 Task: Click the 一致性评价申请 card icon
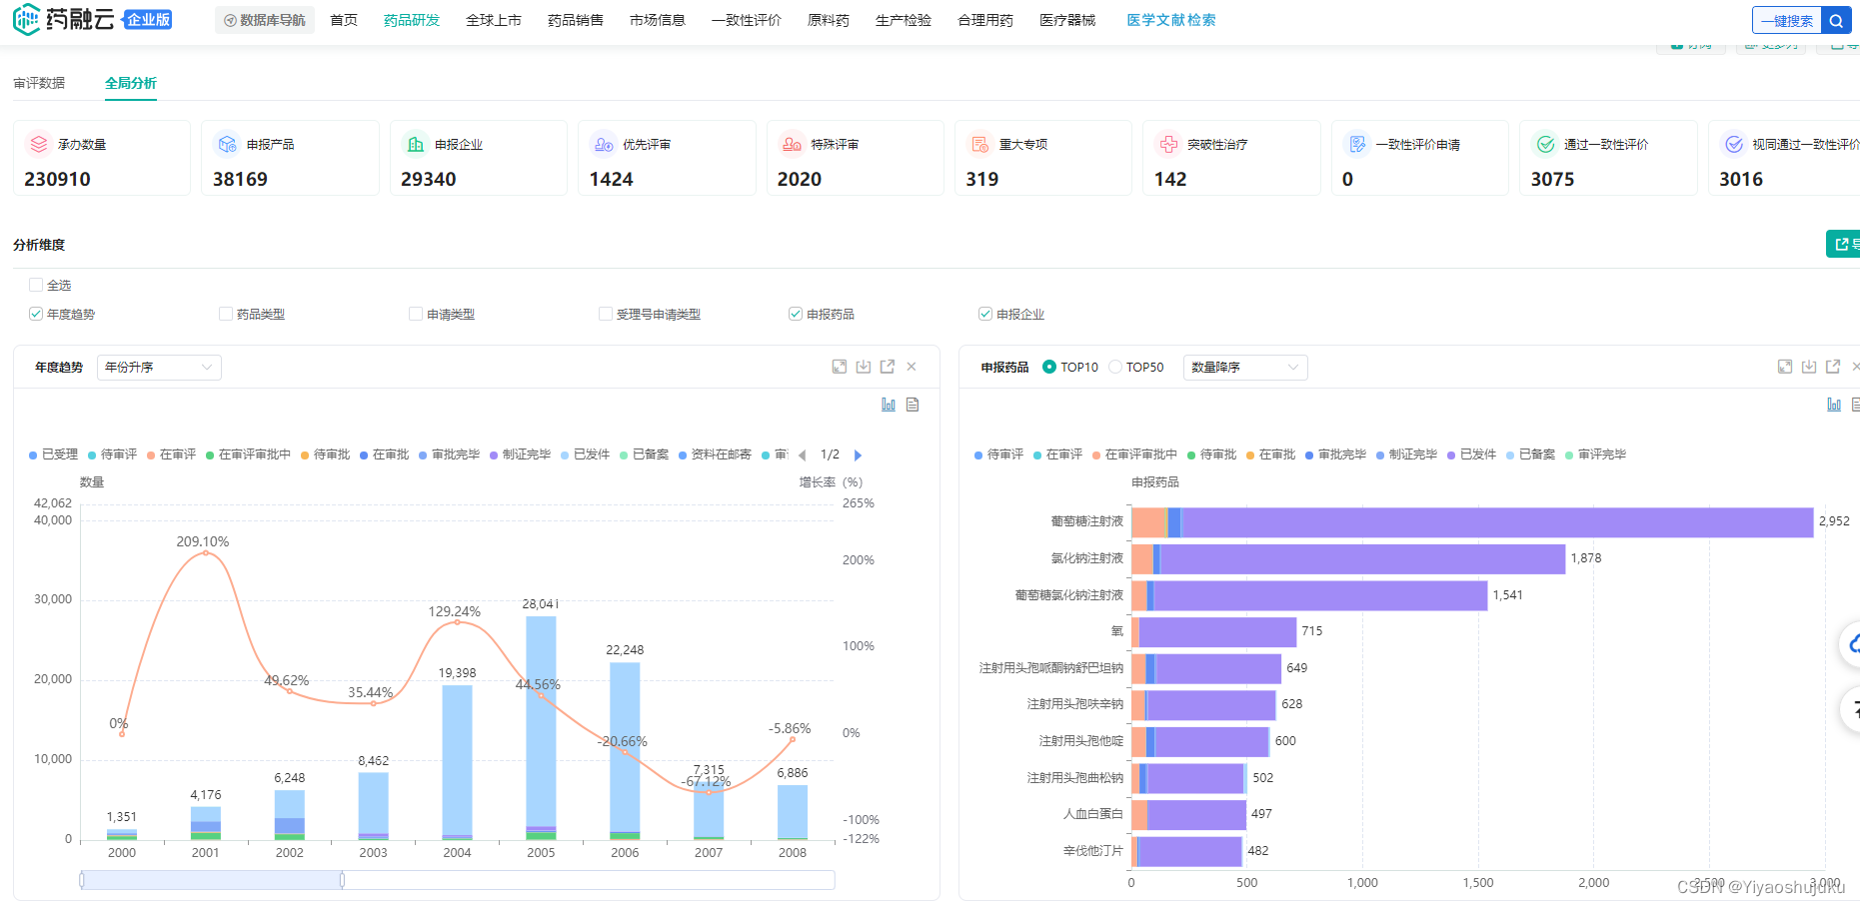1357,145
